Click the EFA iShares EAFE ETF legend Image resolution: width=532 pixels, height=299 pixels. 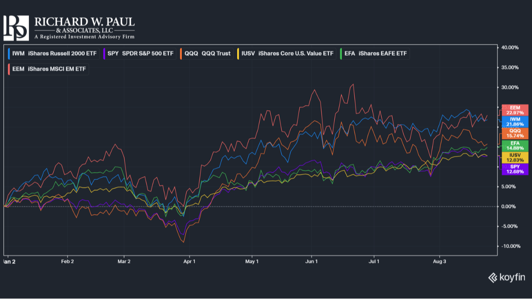[x=375, y=54]
